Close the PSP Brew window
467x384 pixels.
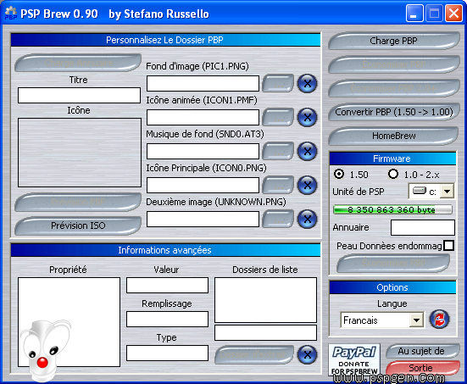[453, 14]
